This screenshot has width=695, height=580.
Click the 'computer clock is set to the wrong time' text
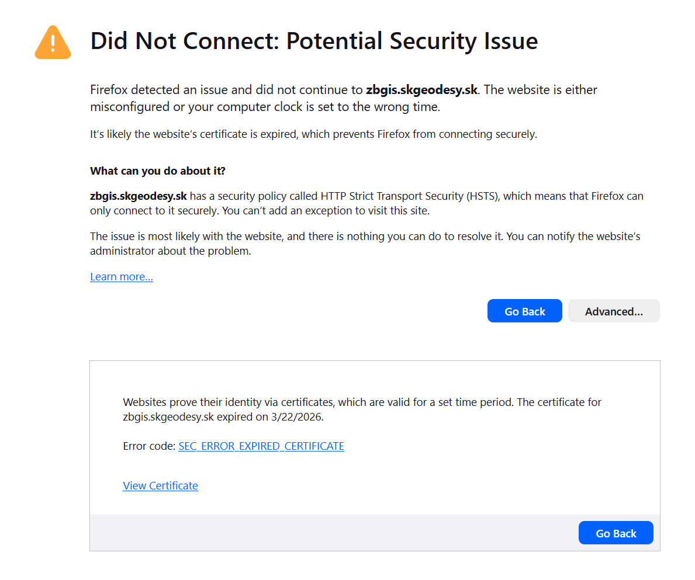coord(313,107)
